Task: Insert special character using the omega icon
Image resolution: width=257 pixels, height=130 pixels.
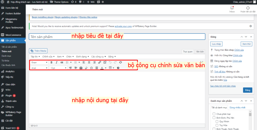Action: click(x=91, y=68)
